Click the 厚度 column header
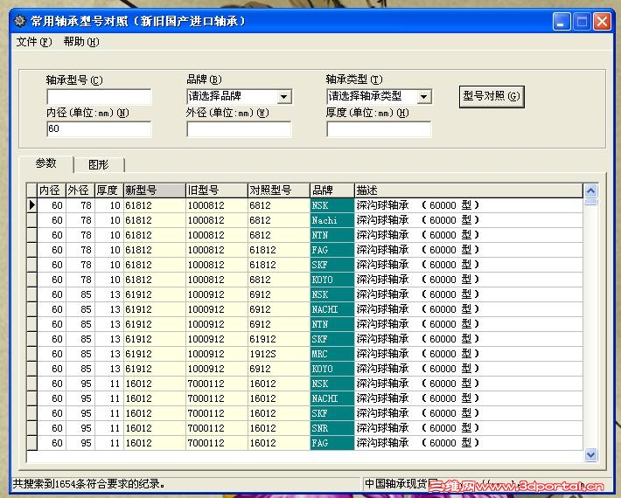 coord(109,190)
